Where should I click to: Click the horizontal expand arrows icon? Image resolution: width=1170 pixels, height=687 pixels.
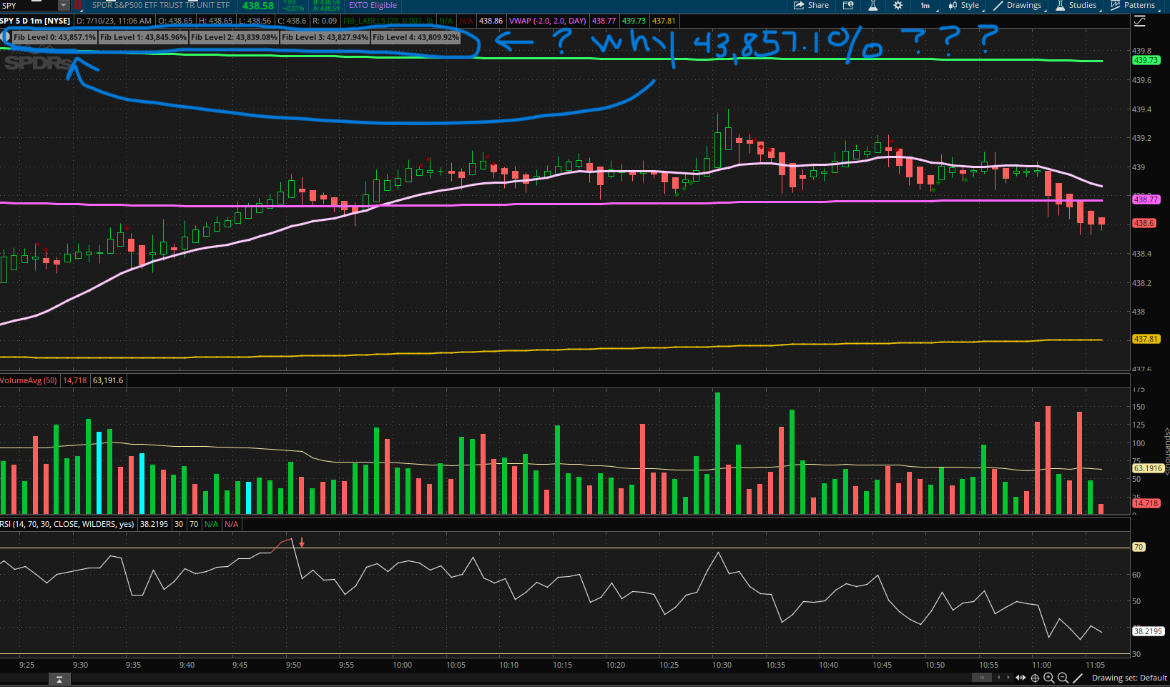(x=1021, y=678)
